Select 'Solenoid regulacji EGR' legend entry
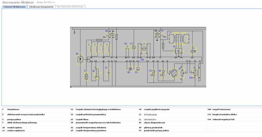 223,119
